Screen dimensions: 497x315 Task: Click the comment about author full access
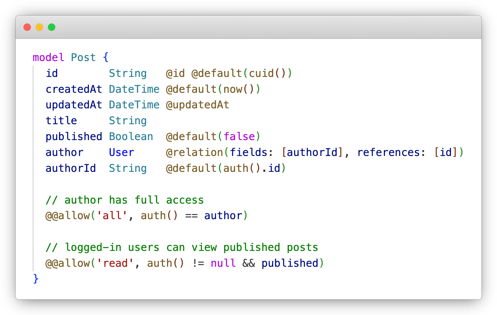click(x=125, y=200)
